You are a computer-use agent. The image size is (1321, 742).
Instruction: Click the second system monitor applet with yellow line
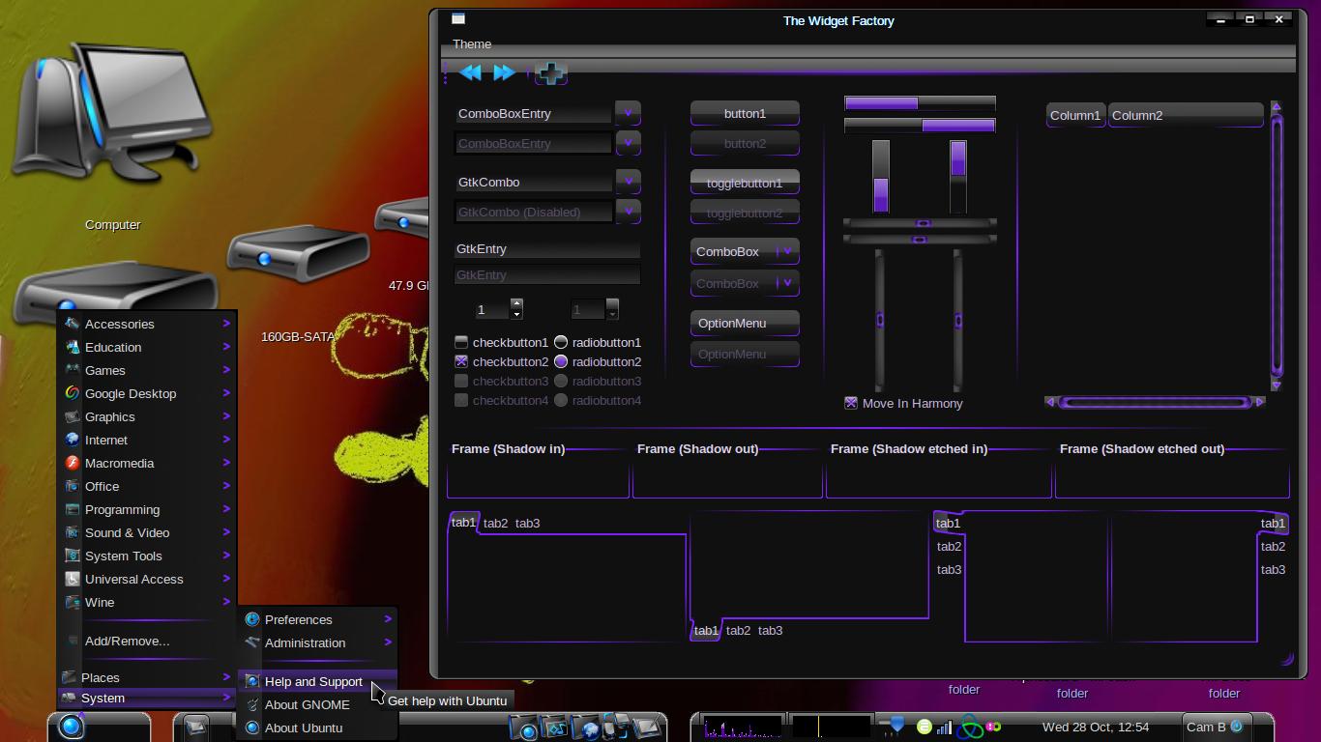click(831, 727)
